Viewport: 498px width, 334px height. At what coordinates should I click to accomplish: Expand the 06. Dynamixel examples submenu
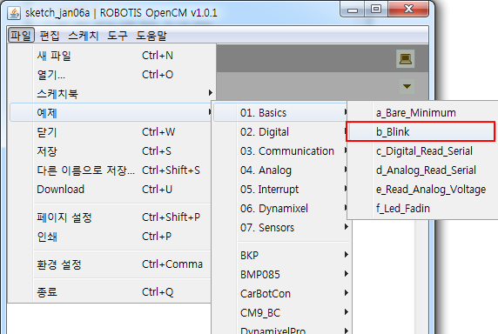click(x=281, y=209)
